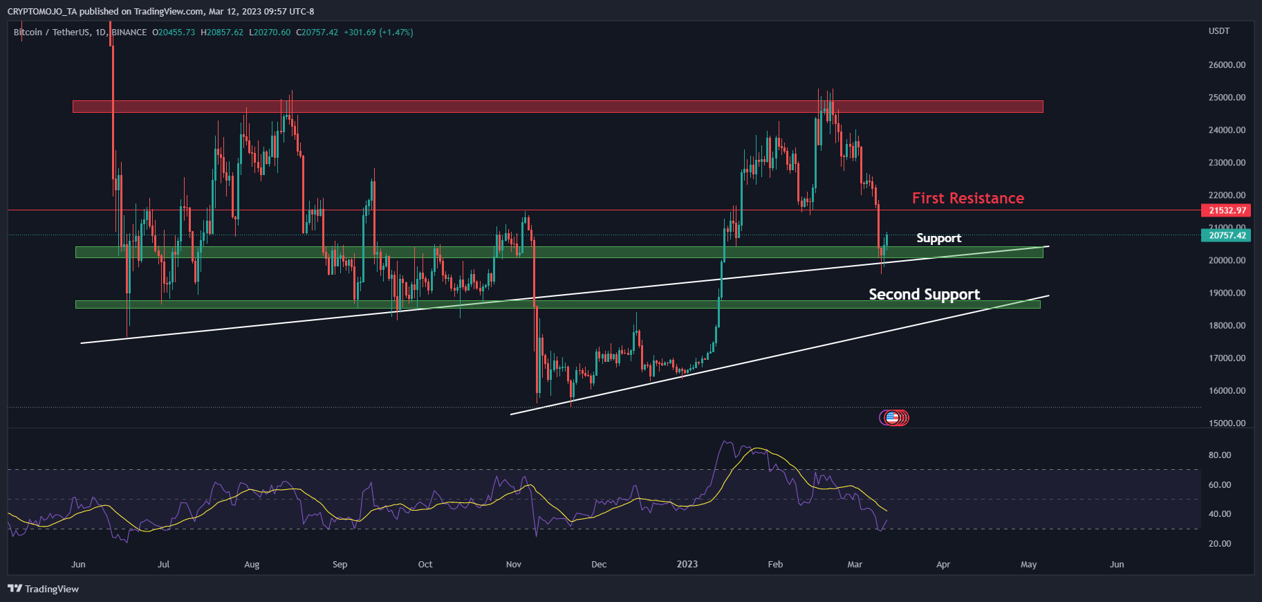The width and height of the screenshot is (1262, 602).
Task: Click the low value L20270.60
Action: (270, 33)
